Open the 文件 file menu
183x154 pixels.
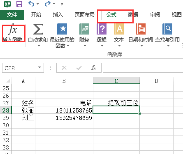[12, 15]
